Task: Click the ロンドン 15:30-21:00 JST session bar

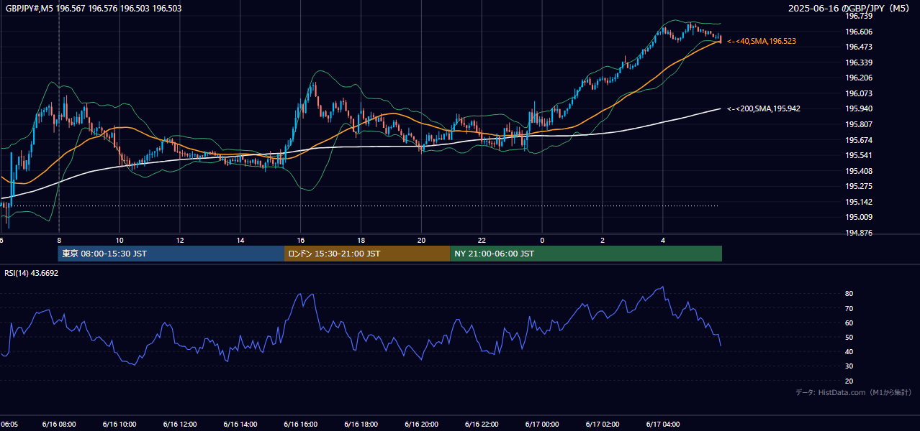Action: click(x=367, y=254)
